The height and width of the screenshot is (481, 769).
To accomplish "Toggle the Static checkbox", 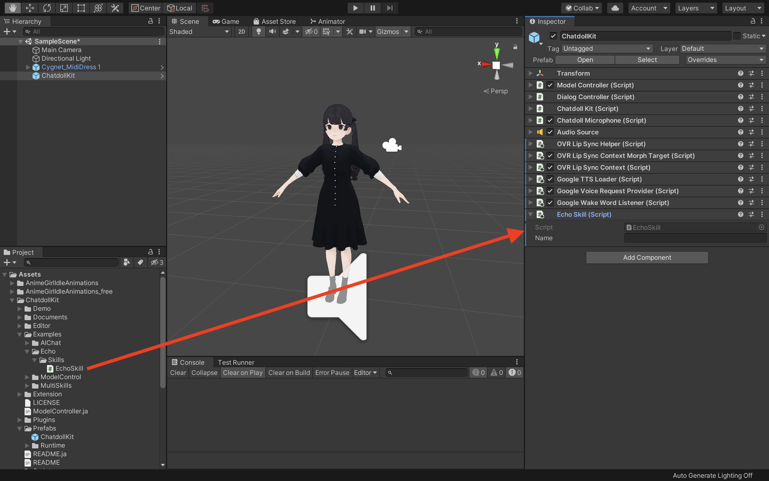I will click(737, 36).
